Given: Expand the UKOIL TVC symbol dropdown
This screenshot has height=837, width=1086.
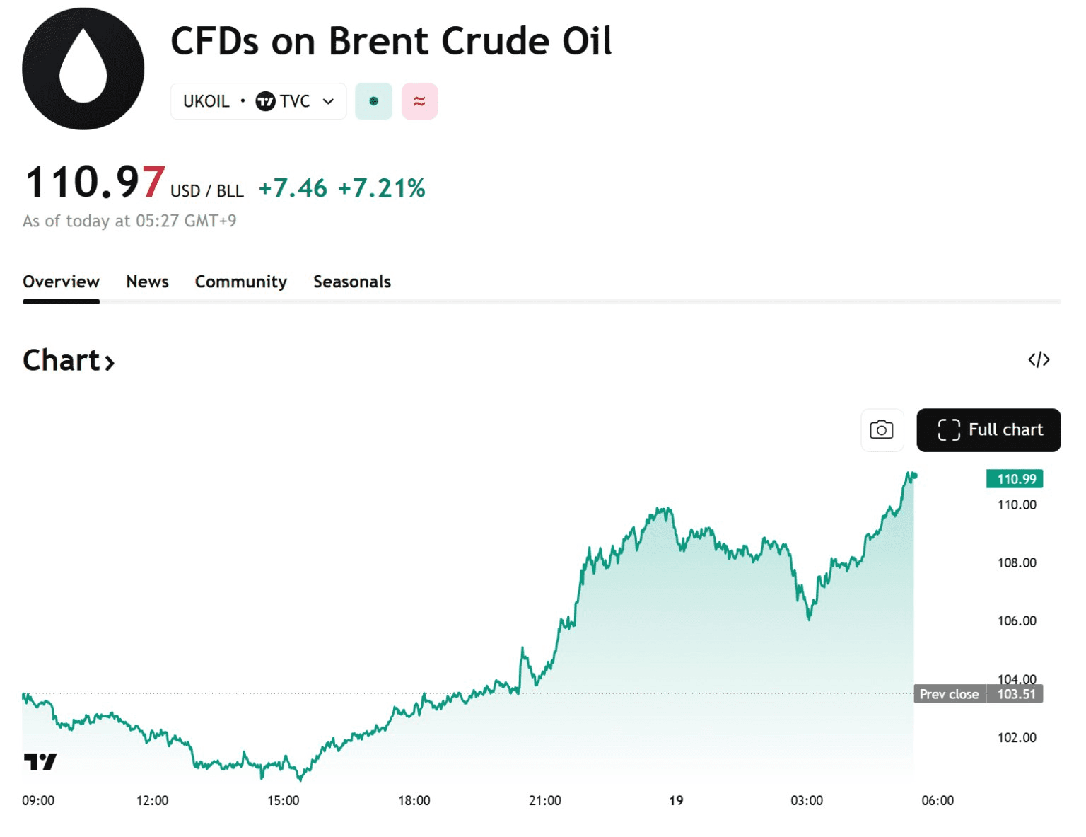Looking at the screenshot, I should (x=328, y=102).
